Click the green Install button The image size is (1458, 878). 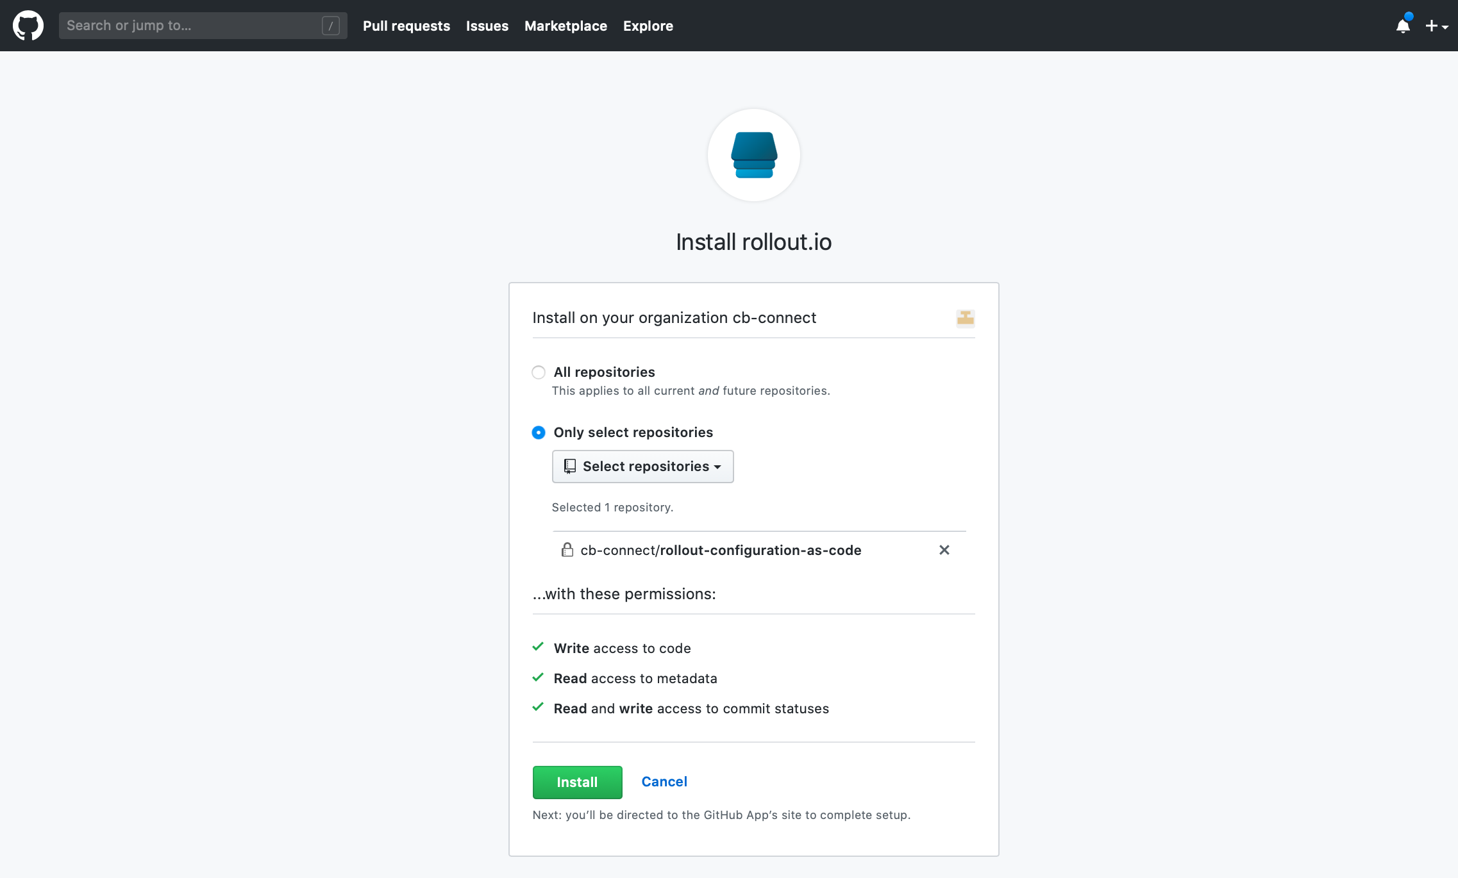coord(577,782)
